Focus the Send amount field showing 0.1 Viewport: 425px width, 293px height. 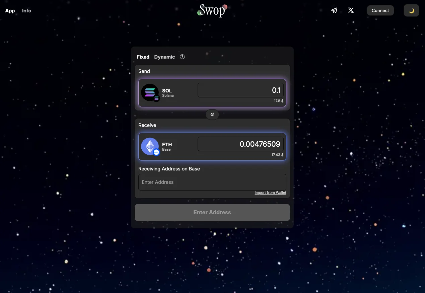(x=241, y=90)
